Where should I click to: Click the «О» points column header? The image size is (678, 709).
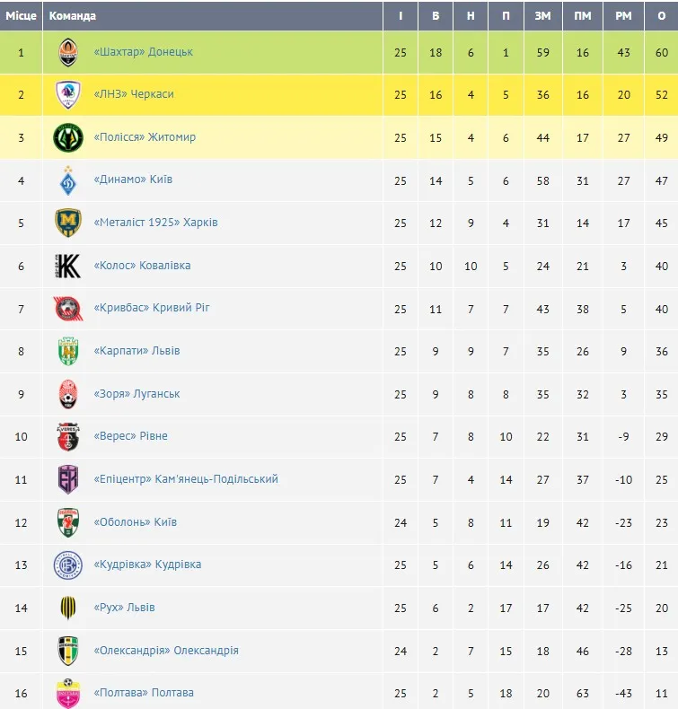[x=662, y=16]
